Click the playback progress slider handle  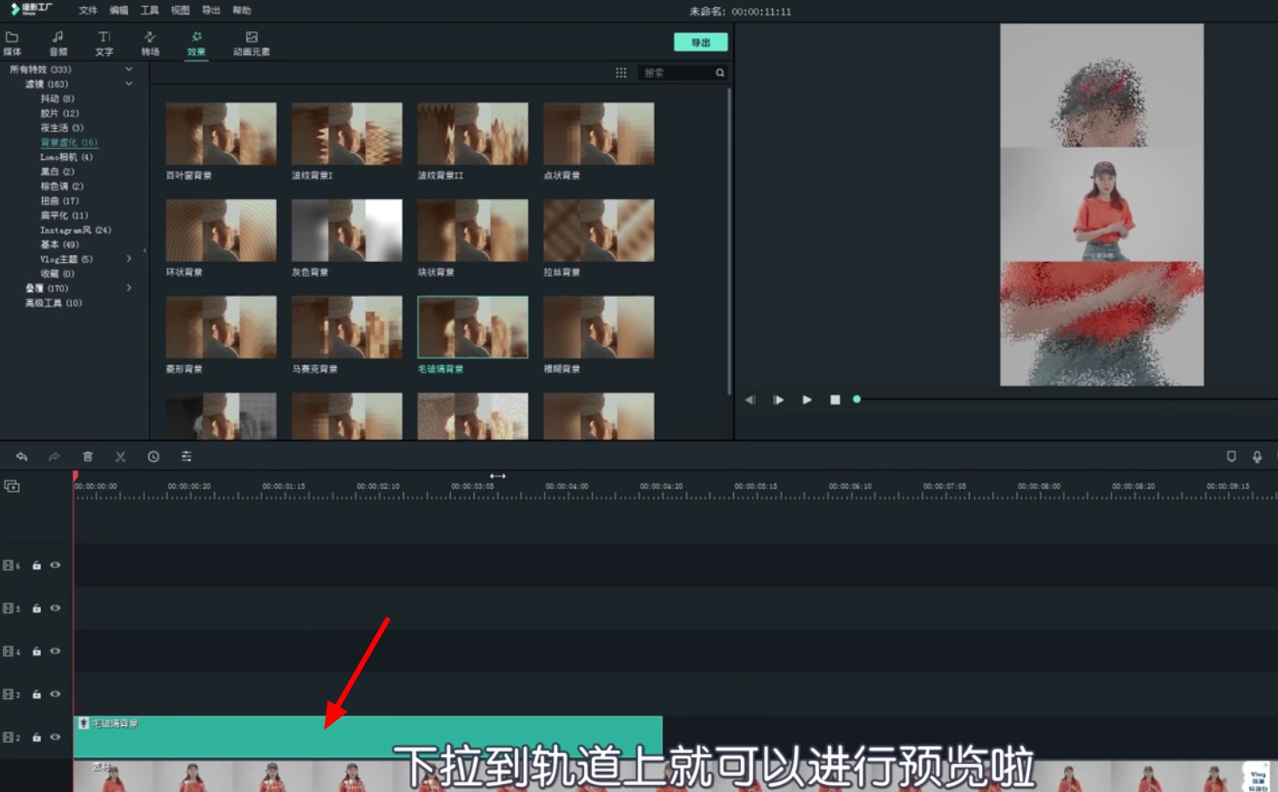pos(856,399)
